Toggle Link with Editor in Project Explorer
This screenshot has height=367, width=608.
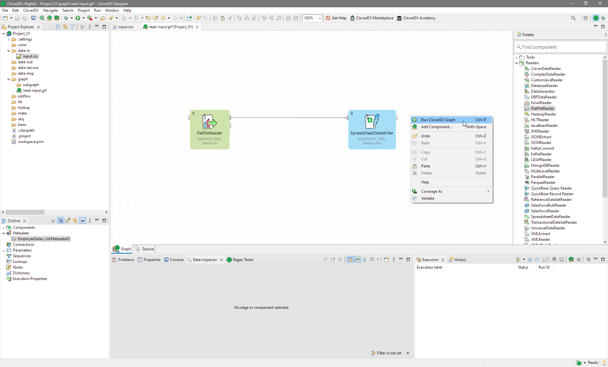[x=65, y=27]
